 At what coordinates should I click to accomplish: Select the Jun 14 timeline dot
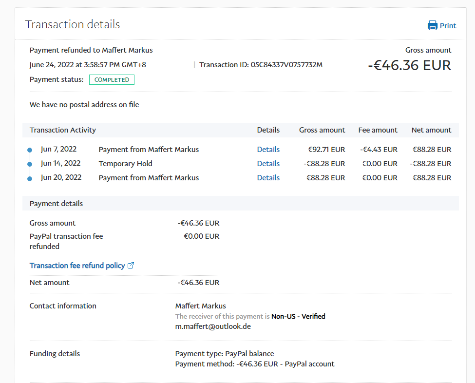click(x=30, y=164)
